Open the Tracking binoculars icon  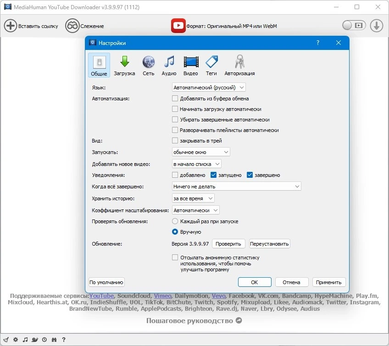tap(72, 26)
